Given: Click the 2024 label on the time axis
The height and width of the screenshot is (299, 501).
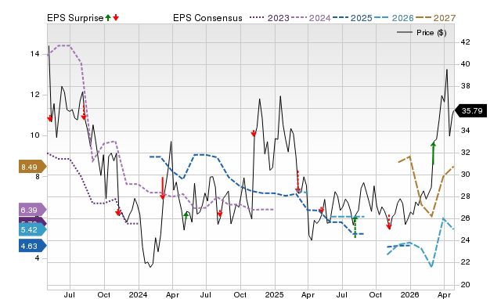Looking at the screenshot, I should coord(138,294).
